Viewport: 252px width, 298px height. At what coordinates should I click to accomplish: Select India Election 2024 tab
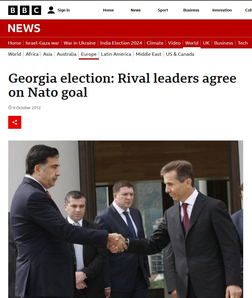121,43
